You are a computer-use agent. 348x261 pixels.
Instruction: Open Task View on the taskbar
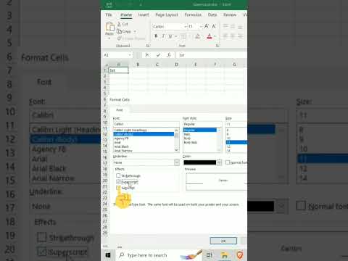coord(210,255)
